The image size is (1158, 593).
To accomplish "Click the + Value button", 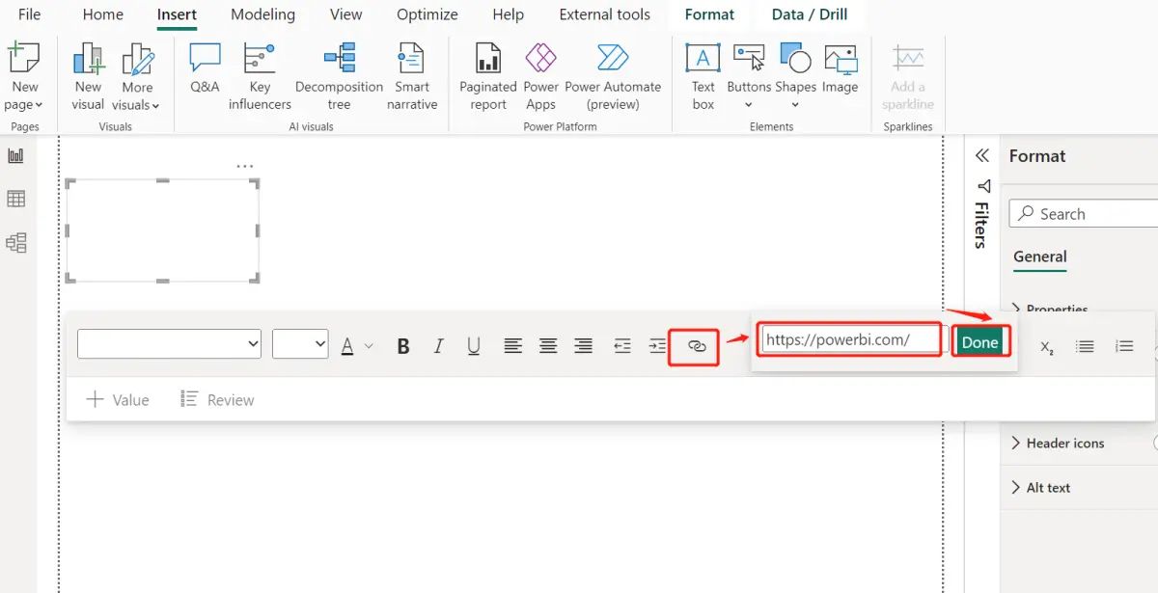I will tap(118, 399).
